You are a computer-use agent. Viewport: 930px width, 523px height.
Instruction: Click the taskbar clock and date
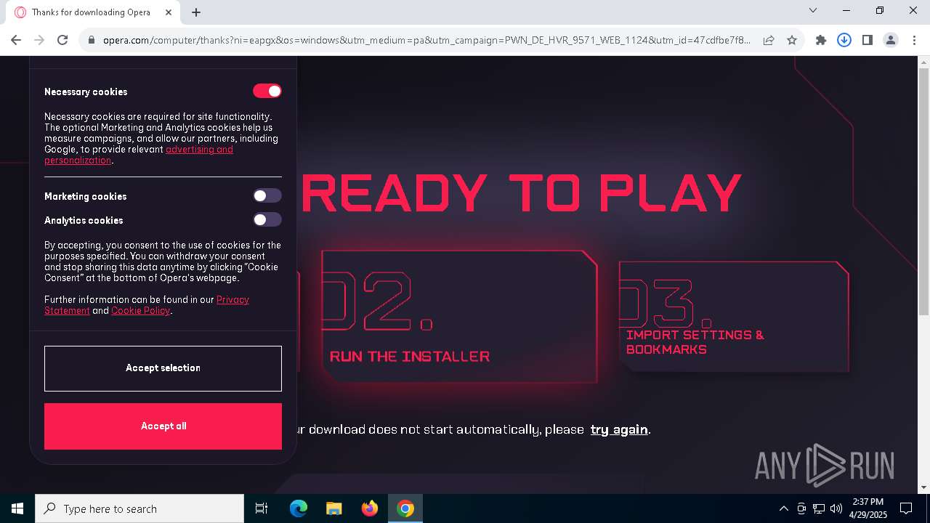click(868, 508)
